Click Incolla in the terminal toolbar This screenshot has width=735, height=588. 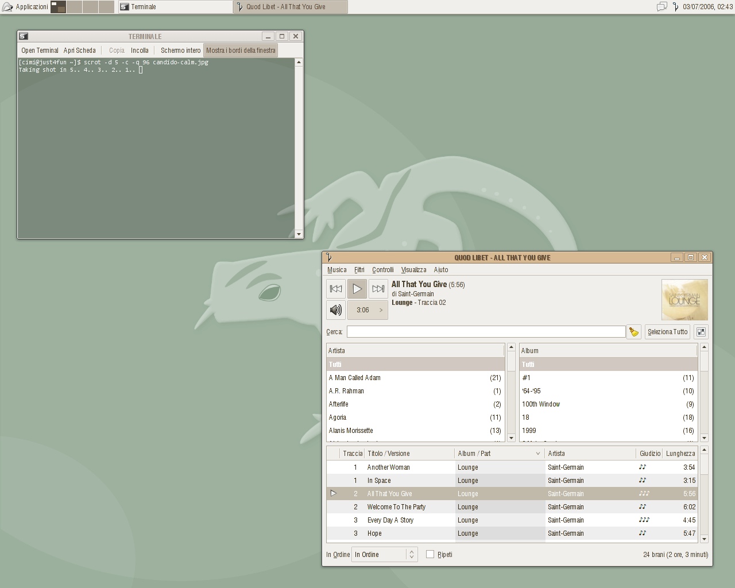(140, 51)
